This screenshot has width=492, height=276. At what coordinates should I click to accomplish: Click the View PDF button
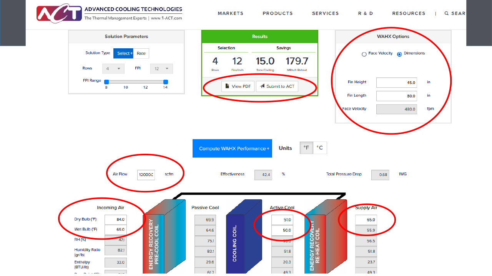point(238,86)
